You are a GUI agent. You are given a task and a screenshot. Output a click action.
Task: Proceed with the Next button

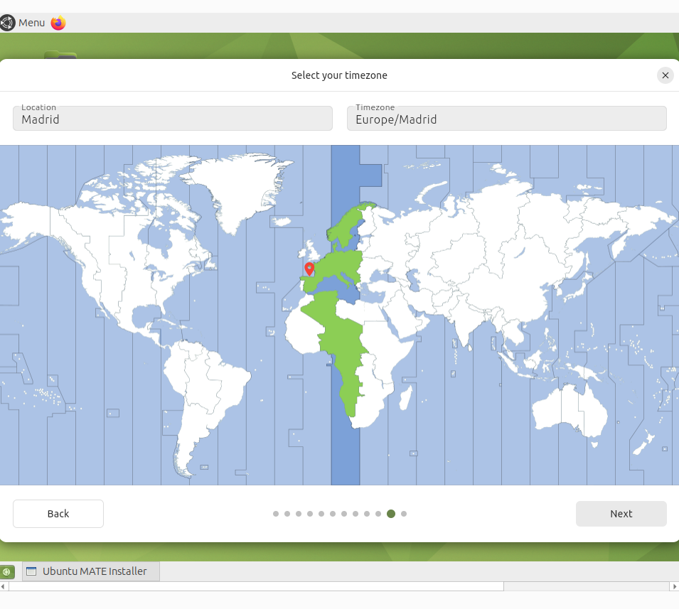[621, 514]
